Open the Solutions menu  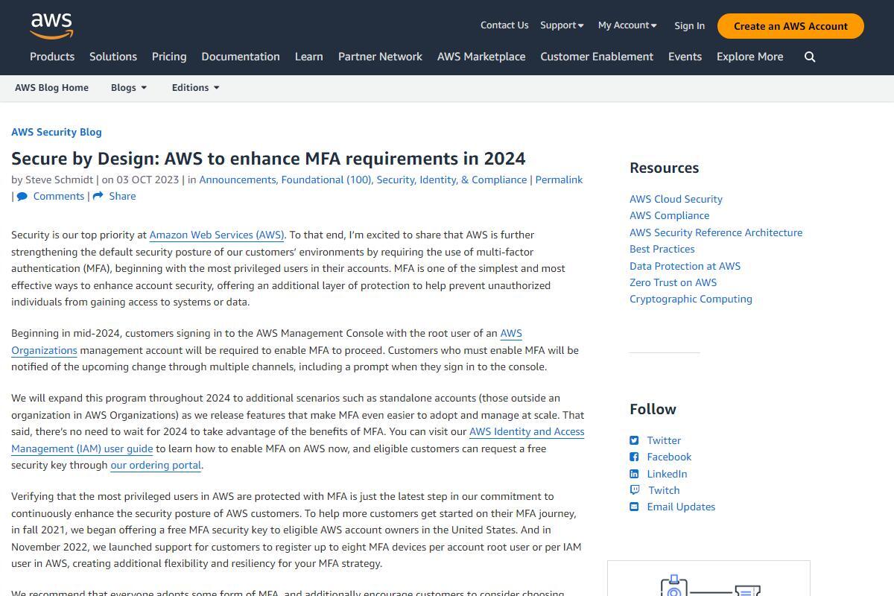(113, 57)
